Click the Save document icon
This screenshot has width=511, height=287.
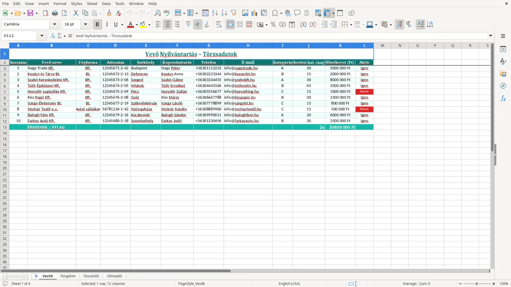(30, 13)
